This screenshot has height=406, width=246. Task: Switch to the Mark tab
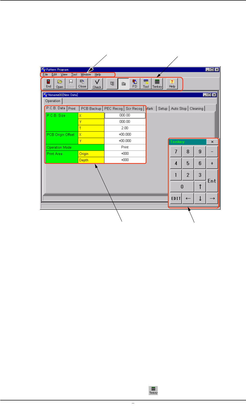click(x=150, y=108)
